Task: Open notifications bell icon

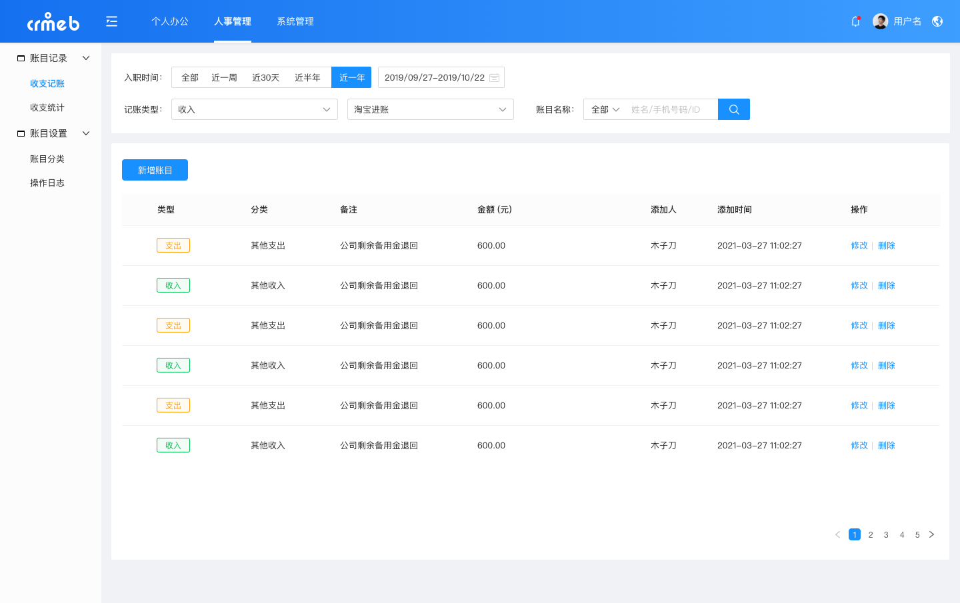Action: (855, 21)
